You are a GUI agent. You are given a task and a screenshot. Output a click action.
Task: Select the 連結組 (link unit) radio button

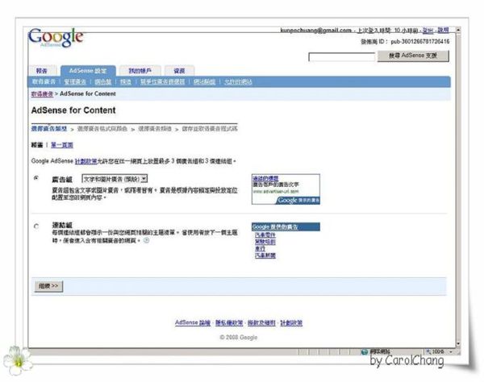coord(36,226)
